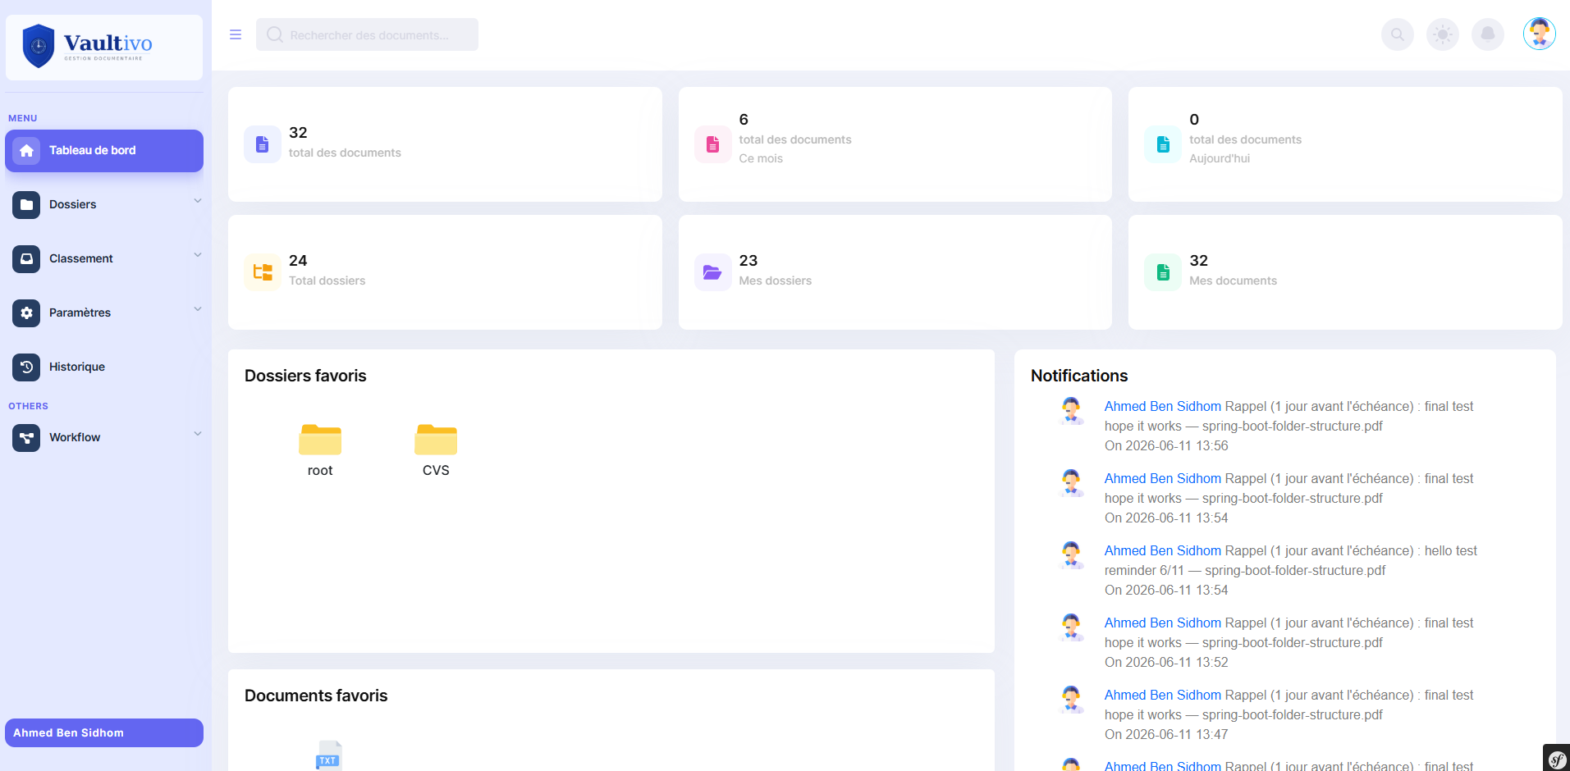Image resolution: width=1570 pixels, height=771 pixels.
Task: Open the Classement menu item
Action: click(x=104, y=258)
